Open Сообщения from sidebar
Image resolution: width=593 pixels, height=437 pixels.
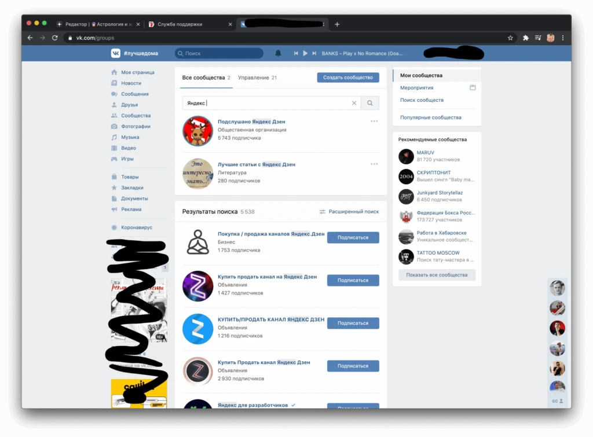click(x=134, y=94)
